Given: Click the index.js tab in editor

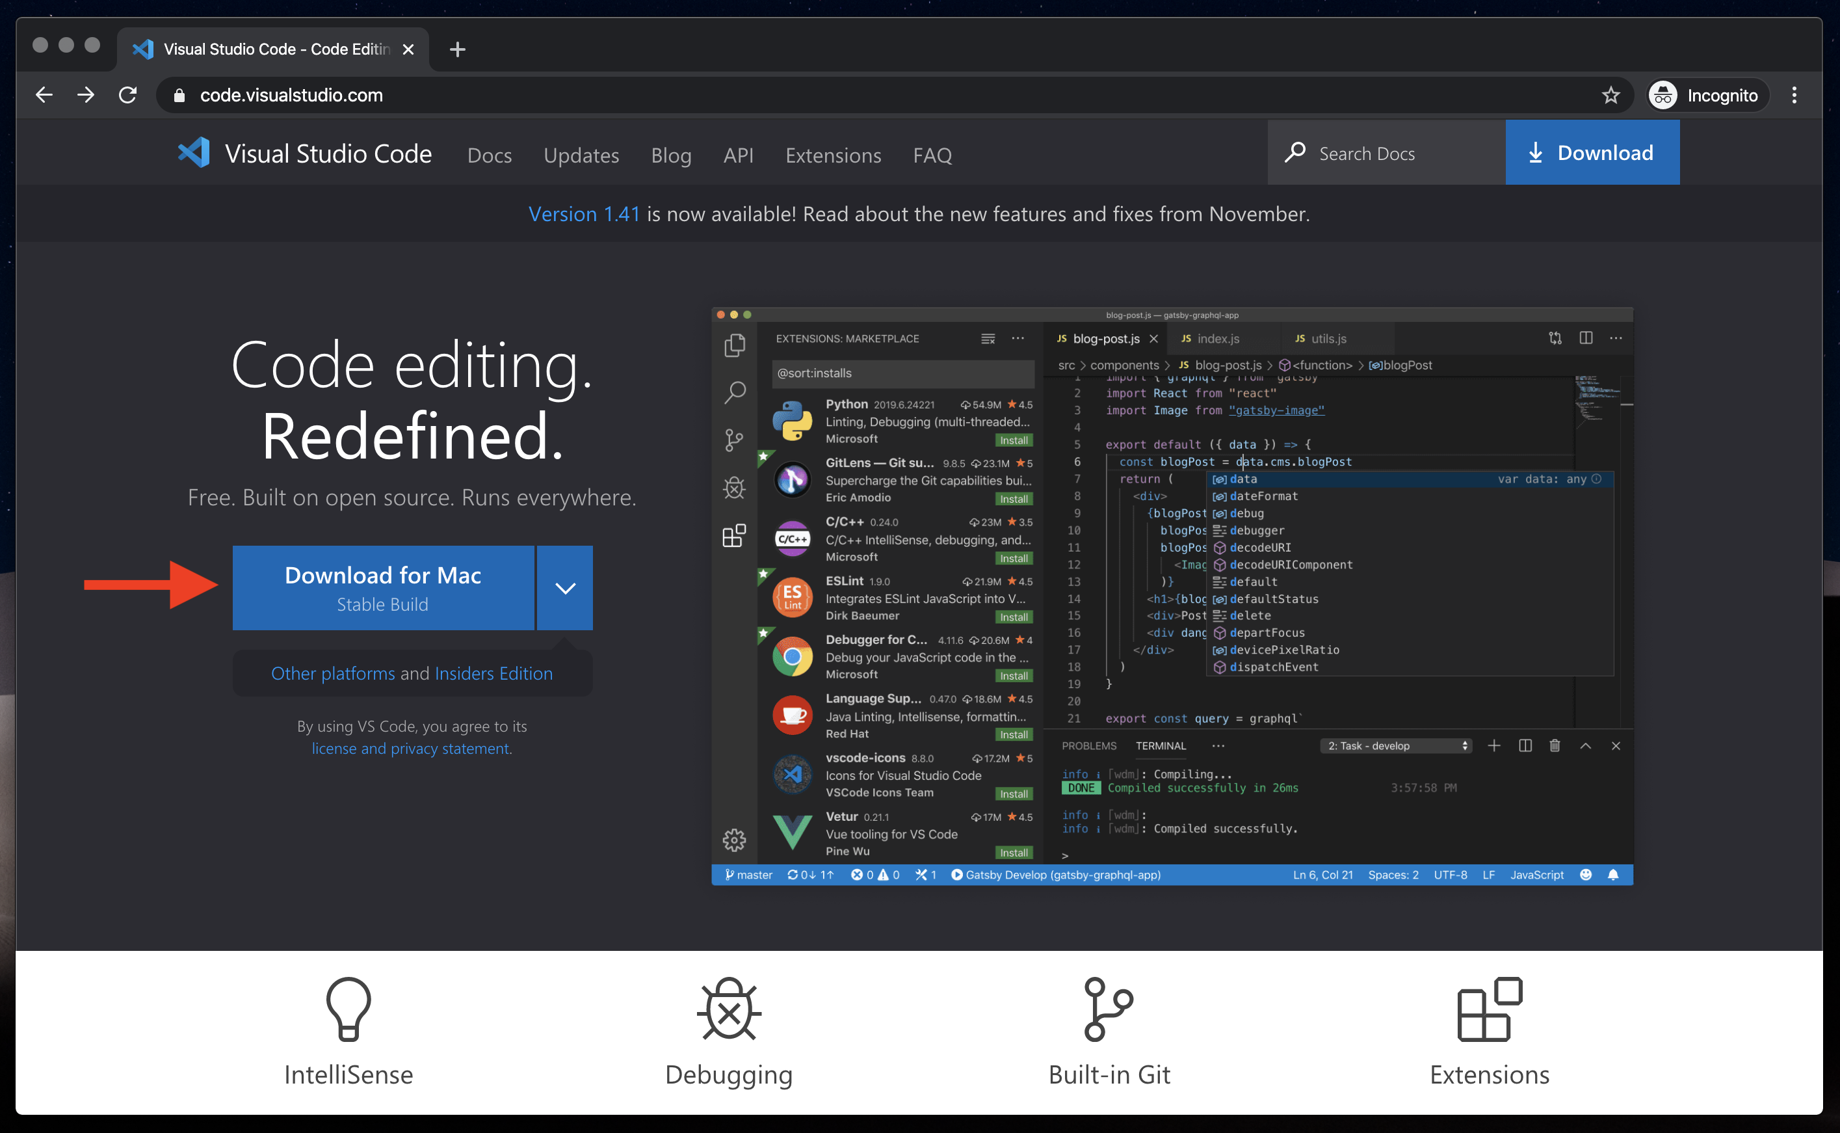Looking at the screenshot, I should pyautogui.click(x=1211, y=339).
